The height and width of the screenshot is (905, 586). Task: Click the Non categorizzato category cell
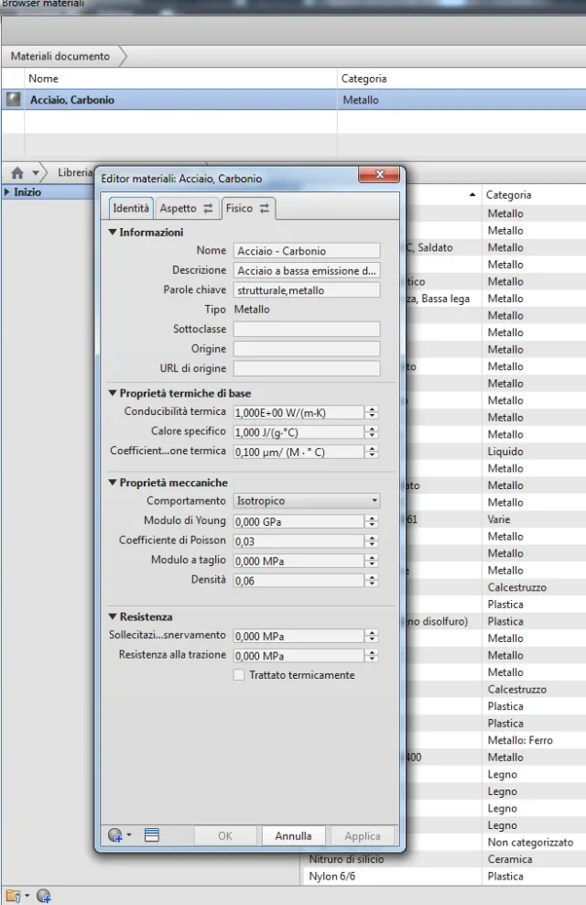(x=530, y=842)
